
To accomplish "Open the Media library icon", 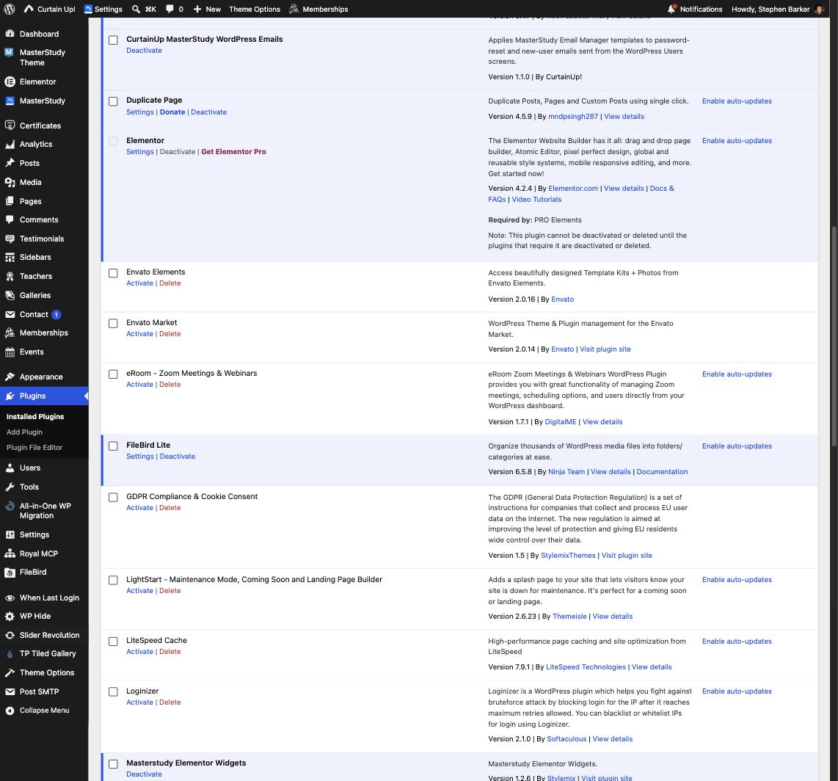I will pos(10,182).
